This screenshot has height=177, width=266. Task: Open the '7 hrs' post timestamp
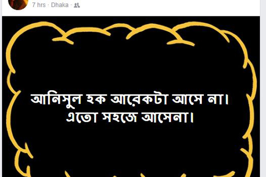(x=39, y=5)
